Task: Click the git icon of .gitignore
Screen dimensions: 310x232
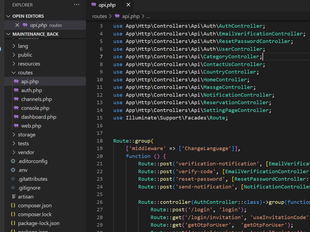Action: click(x=13, y=188)
